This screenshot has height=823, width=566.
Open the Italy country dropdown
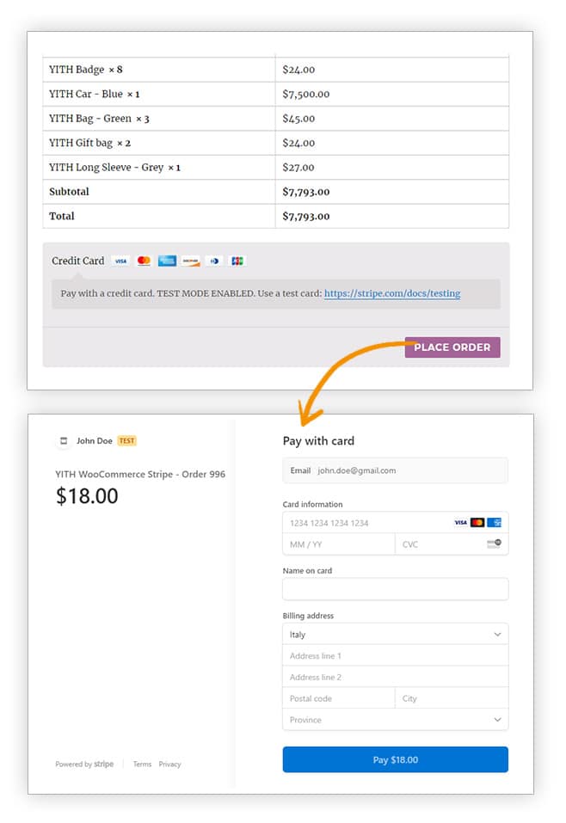click(396, 634)
